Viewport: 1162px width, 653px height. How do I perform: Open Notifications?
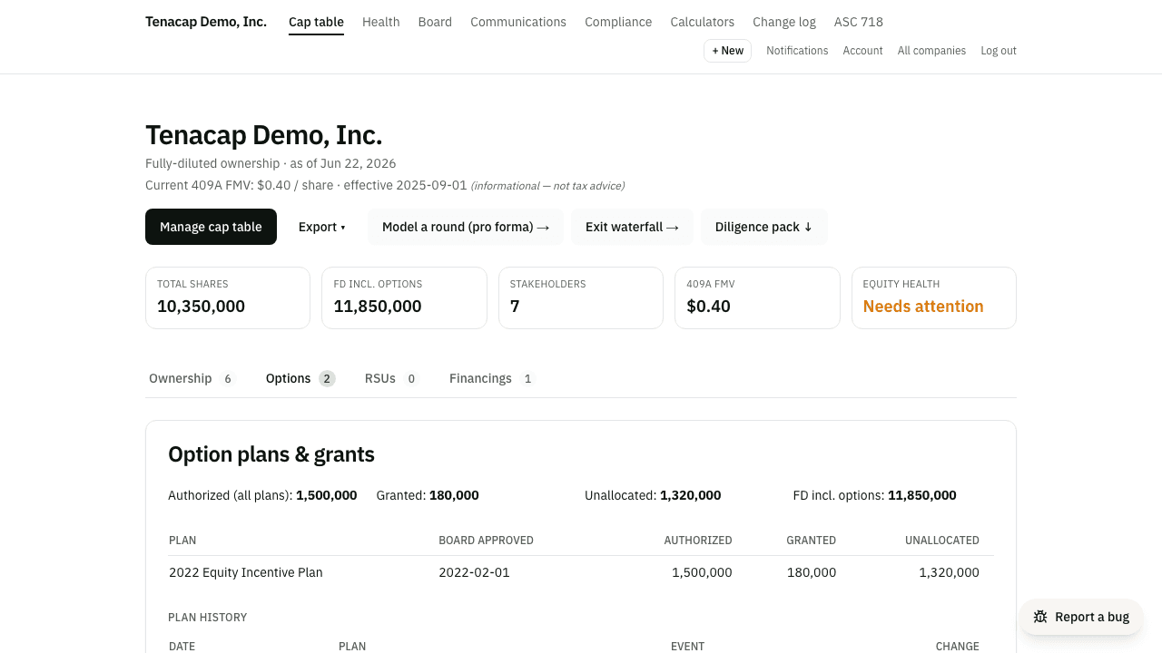(x=797, y=51)
